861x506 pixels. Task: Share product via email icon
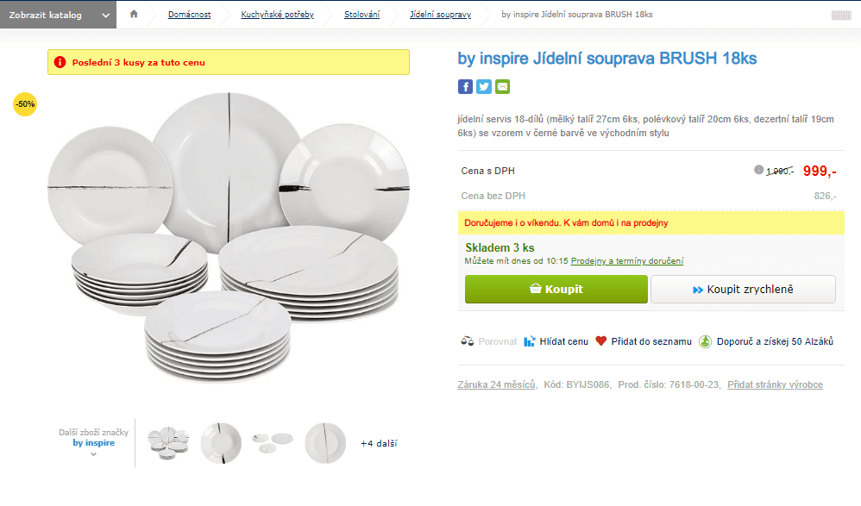coord(502,86)
